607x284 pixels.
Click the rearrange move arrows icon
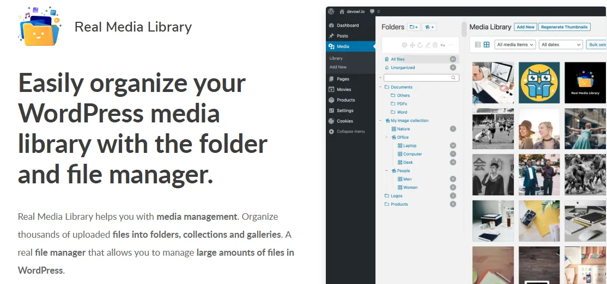(412, 45)
